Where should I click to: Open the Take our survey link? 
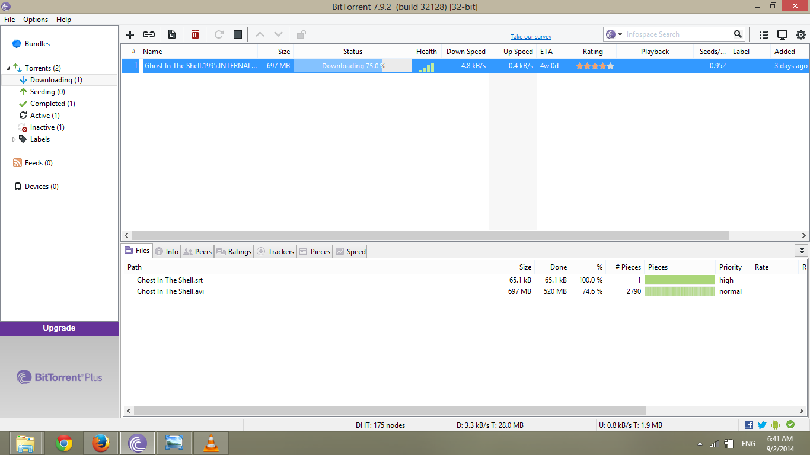[531, 37]
